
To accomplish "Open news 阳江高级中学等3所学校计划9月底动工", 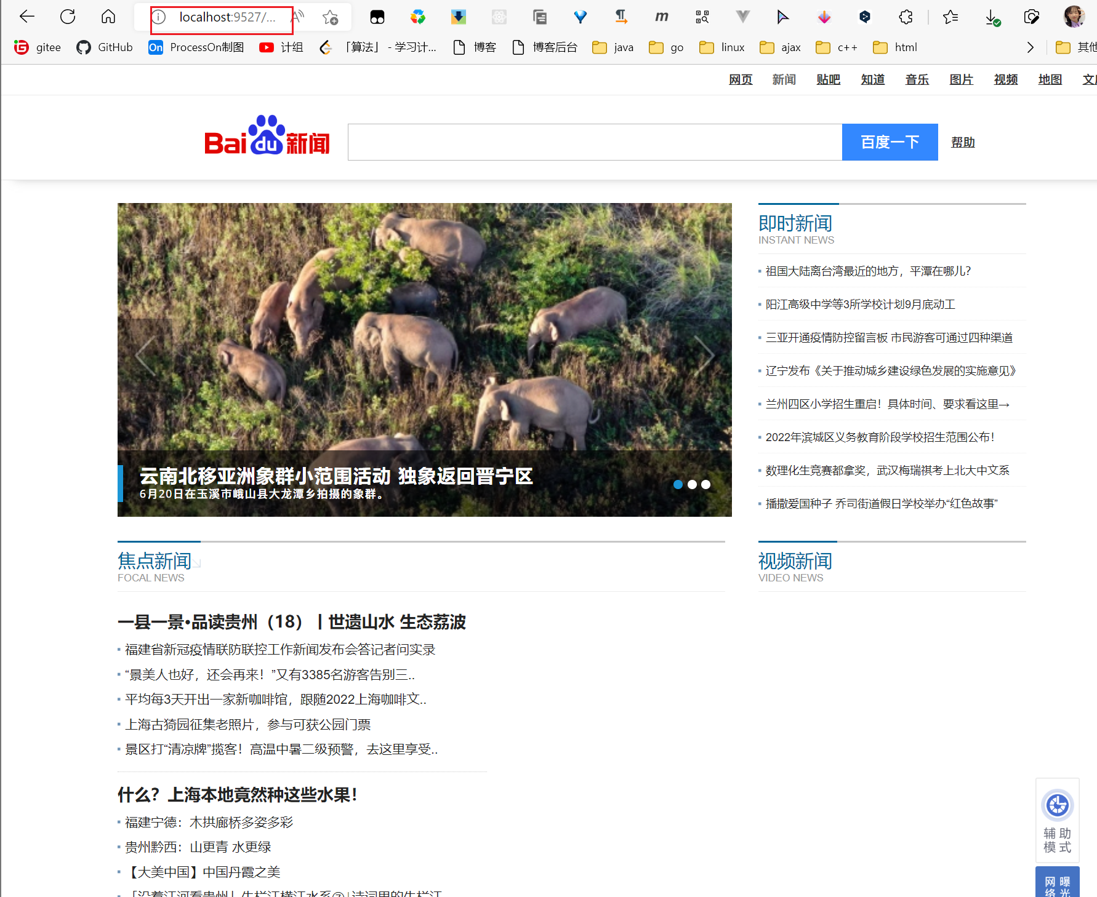I will pos(861,305).
